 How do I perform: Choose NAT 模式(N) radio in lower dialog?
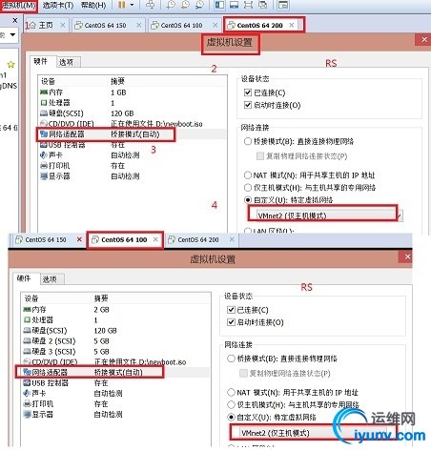point(231,392)
